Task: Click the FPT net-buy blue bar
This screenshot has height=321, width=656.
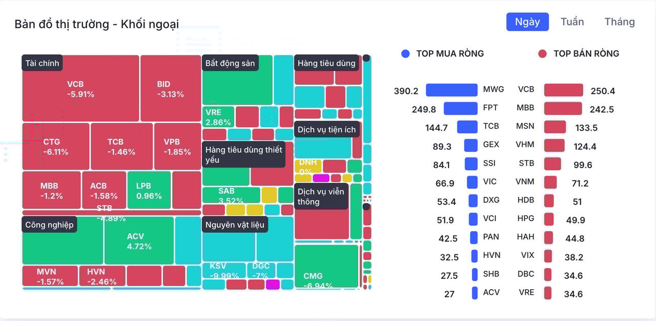Action: (460, 109)
